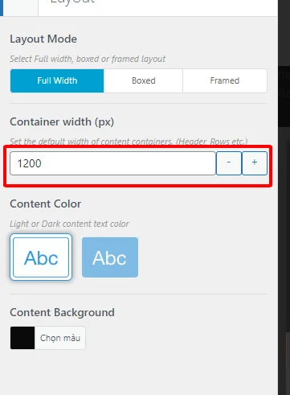This screenshot has height=395, width=290.
Task: Click the Content Color heading
Action: pyautogui.click(x=46, y=204)
